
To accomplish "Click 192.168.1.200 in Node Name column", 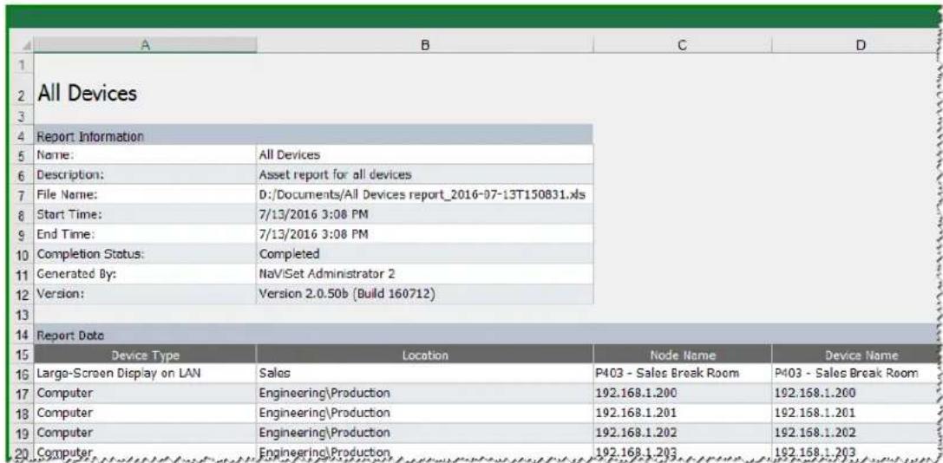I will tap(682, 394).
